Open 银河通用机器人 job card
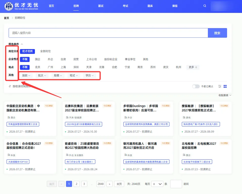The height and width of the screenshot is (194, 242). [147, 156]
